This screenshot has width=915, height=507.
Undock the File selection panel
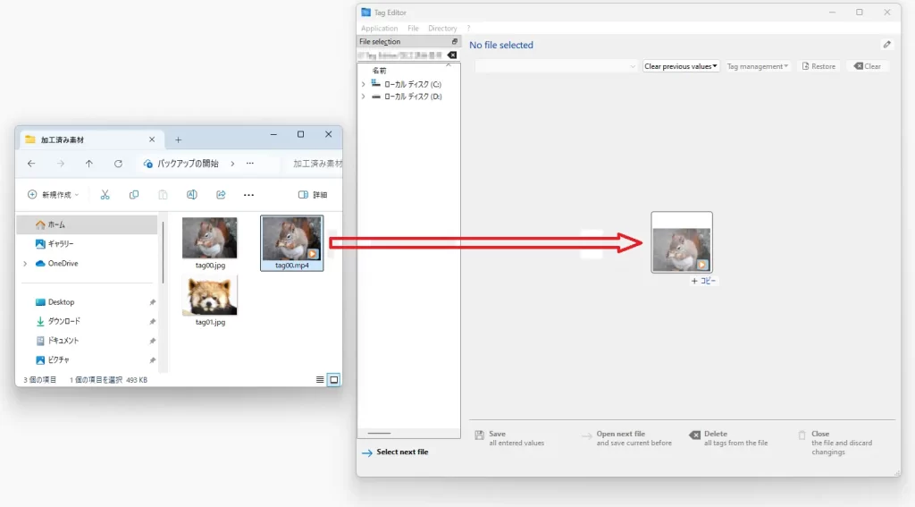pos(454,41)
